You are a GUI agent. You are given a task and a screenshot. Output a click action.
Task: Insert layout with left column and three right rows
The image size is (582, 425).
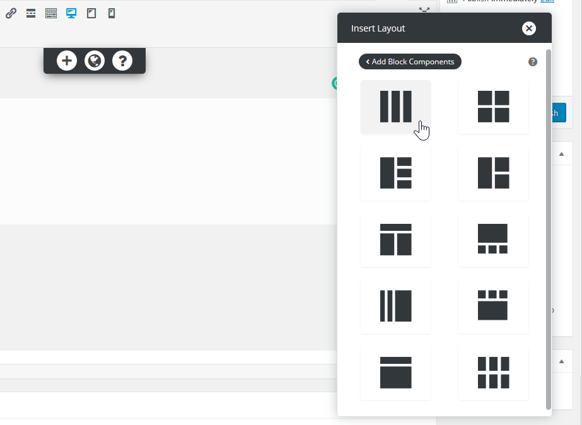tap(395, 173)
